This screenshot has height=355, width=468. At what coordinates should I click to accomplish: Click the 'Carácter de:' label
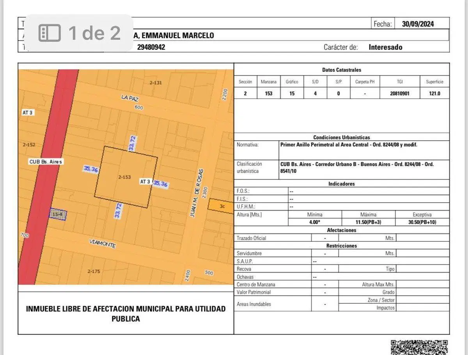(x=341, y=47)
